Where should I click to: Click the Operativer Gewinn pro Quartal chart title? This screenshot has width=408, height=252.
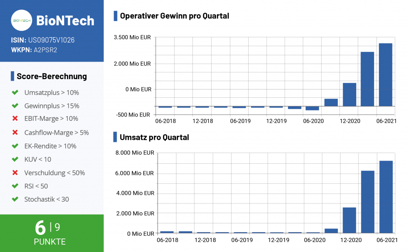pyautogui.click(x=175, y=16)
